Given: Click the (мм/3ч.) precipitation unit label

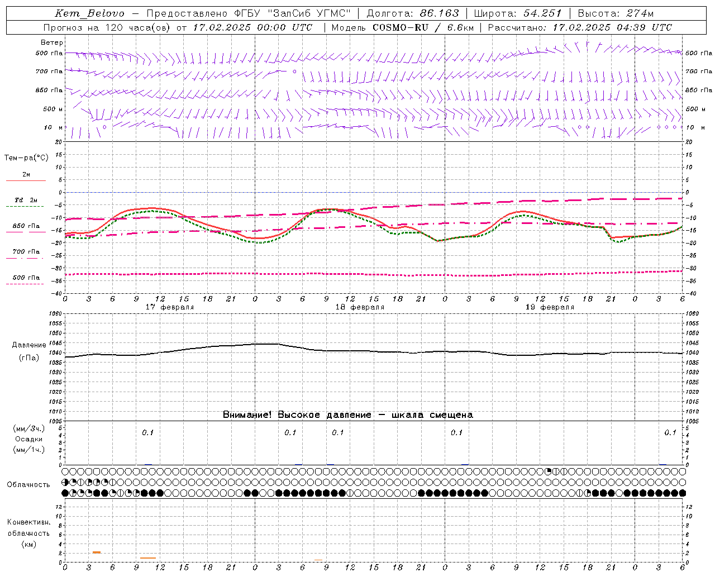Looking at the screenshot, I should 29,428.
